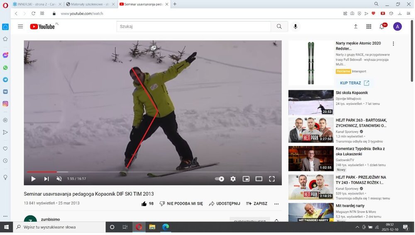The image size is (415, 235).
Task: Open Ski skola Kopaonik video thumbnail
Action: point(311,102)
